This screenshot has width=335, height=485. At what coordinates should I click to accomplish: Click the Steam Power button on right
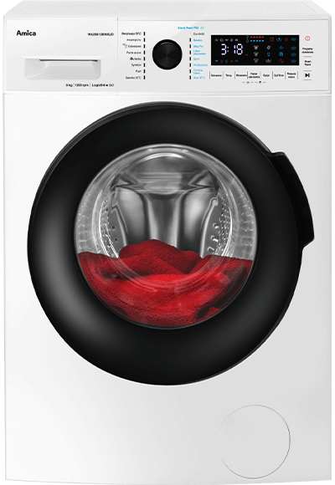pyautogui.click(x=307, y=63)
